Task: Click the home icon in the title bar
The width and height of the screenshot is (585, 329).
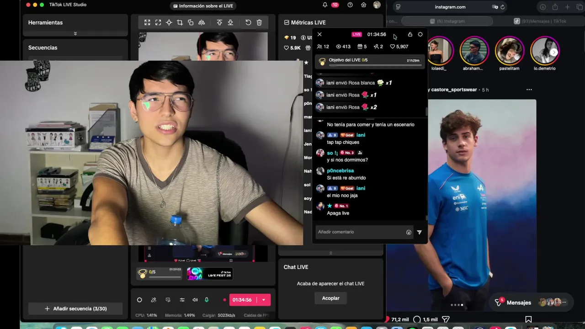Action: click(x=363, y=5)
